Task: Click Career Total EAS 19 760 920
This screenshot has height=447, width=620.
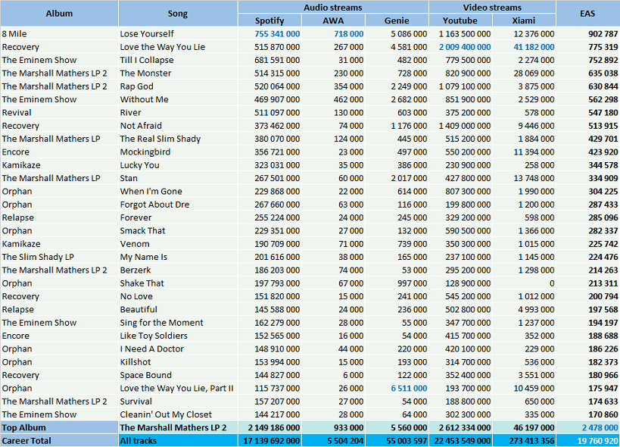Action: tap(587, 440)
